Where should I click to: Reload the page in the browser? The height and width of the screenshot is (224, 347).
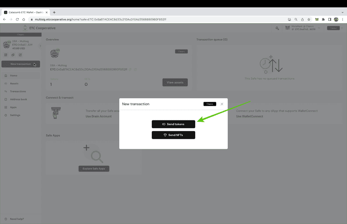[x=17, y=20]
